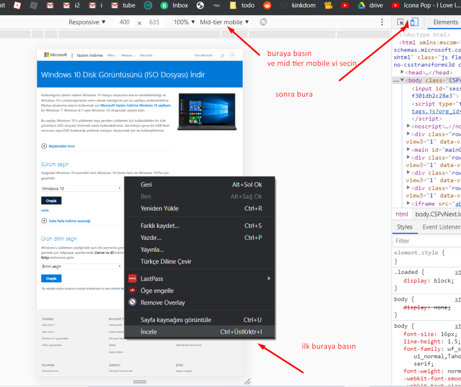Click the Styles Filter input field
The width and height of the screenshot is (461, 387).
(x=427, y=241)
